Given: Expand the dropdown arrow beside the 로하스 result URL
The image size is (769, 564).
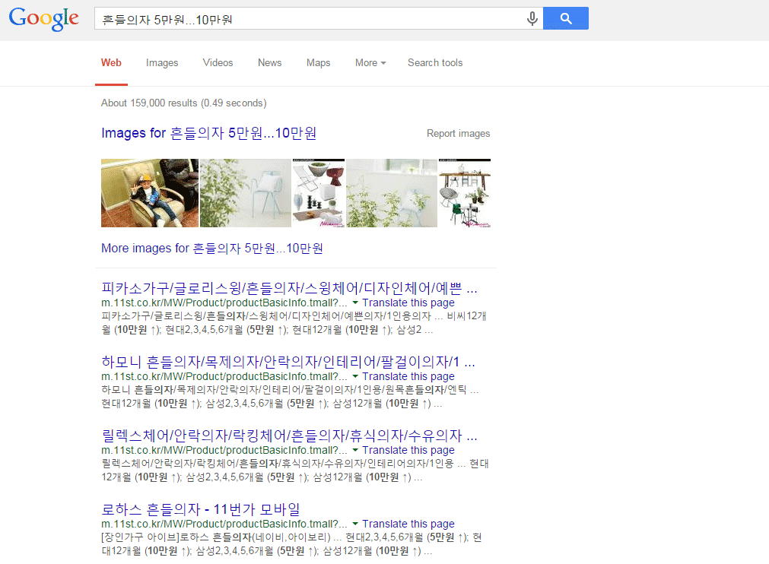Looking at the screenshot, I should [355, 524].
